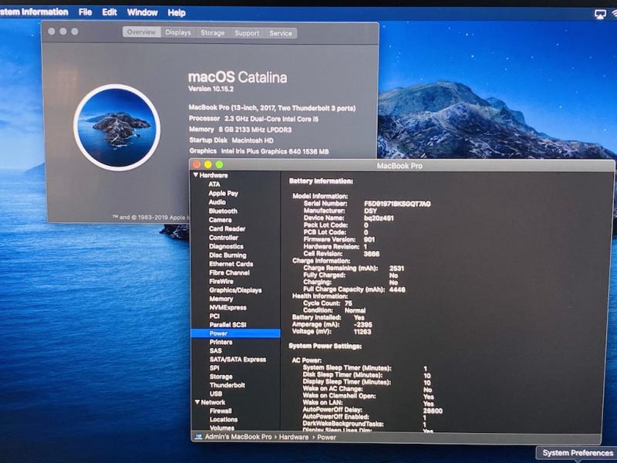Click the "Full Charge Capacity (mAh):" row
The image size is (617, 463).
point(354,289)
